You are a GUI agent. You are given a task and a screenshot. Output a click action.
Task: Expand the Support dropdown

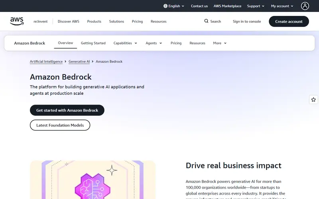pyautogui.click(x=256, y=6)
